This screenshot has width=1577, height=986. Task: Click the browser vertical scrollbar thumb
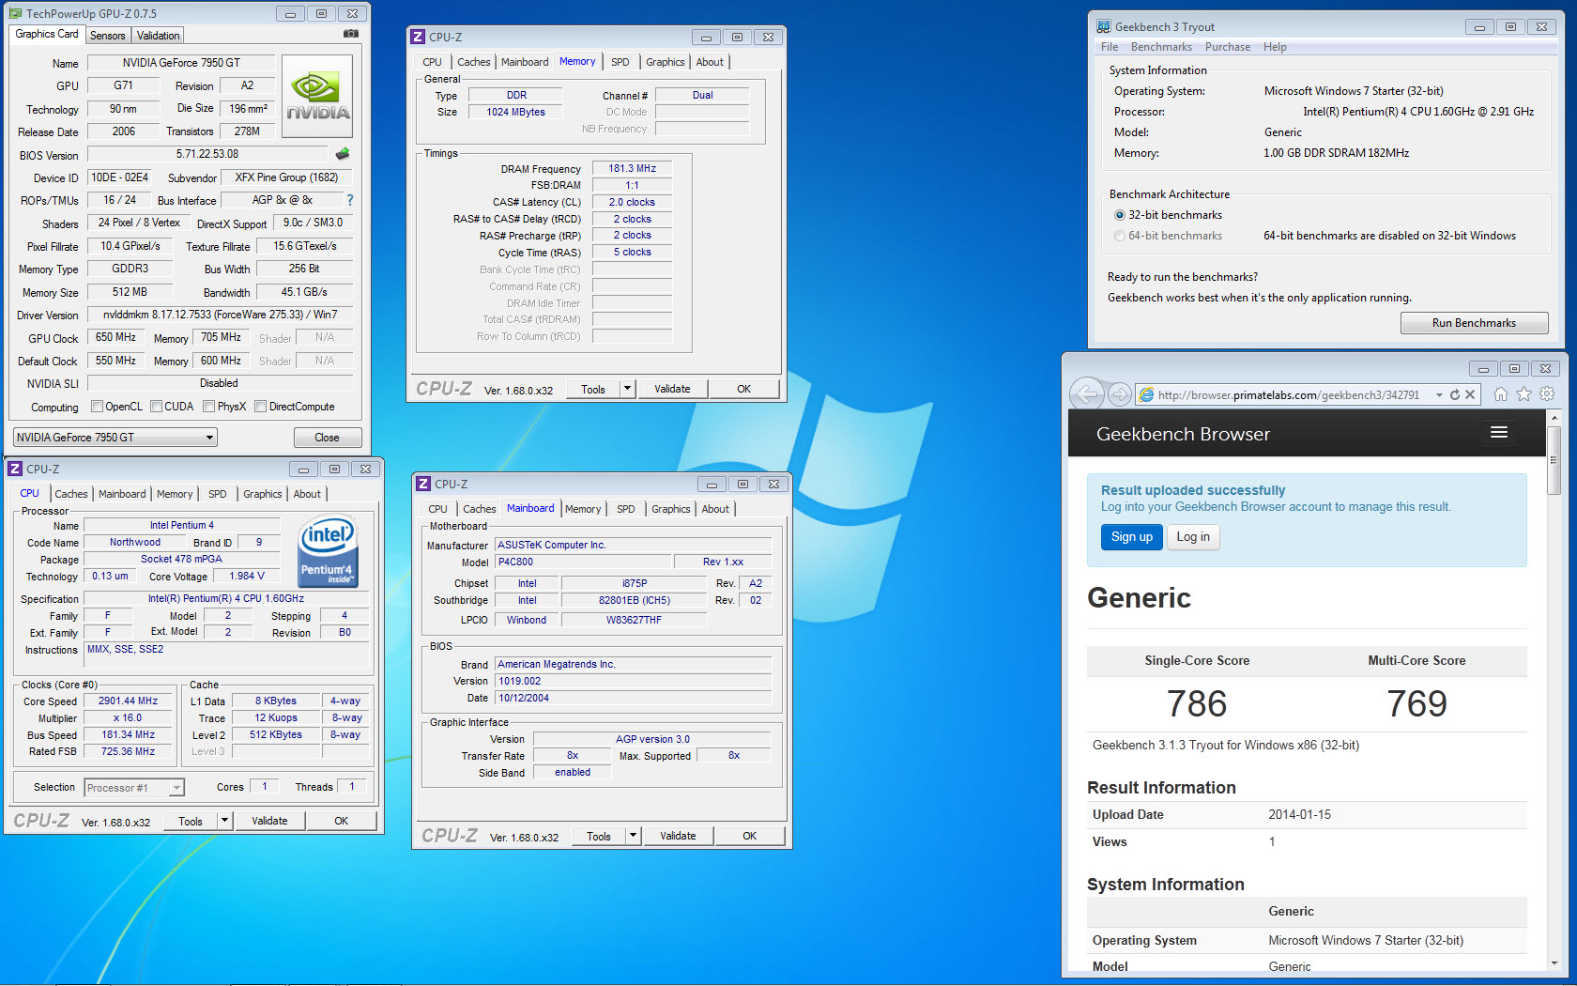[x=1554, y=461]
